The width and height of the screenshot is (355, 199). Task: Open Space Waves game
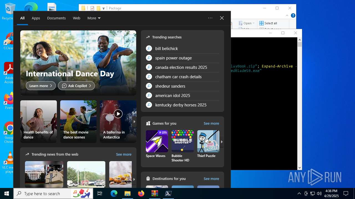coord(157,144)
